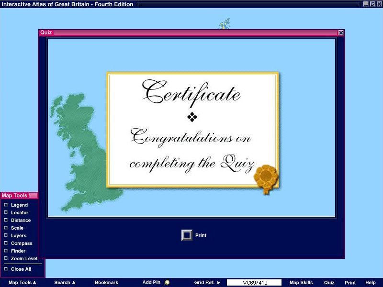Viewport: 383px width, 287px height.
Task: Click the Quiz window title bar
Action: 191,33
